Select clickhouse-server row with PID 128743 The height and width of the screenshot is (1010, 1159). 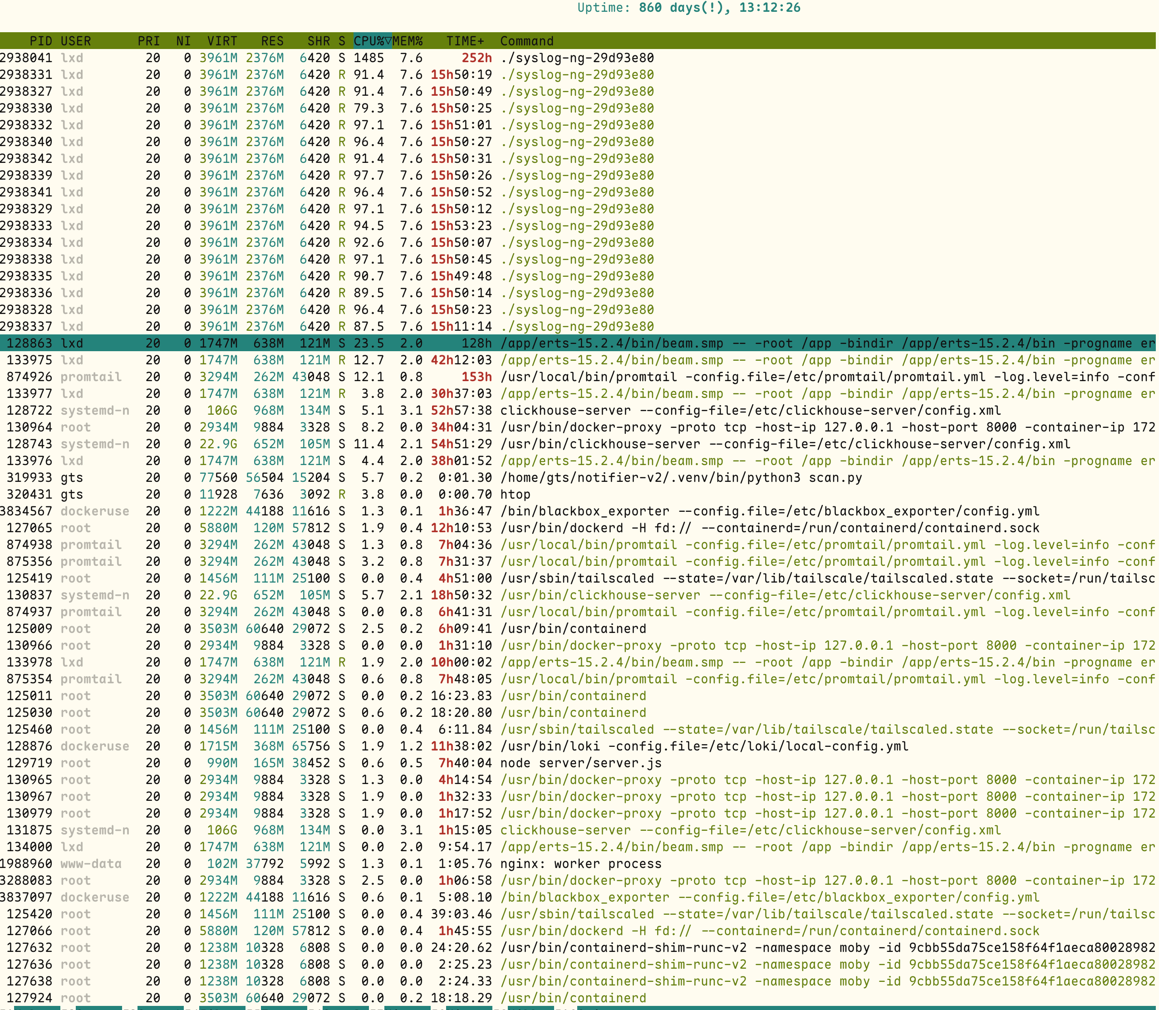(578, 444)
